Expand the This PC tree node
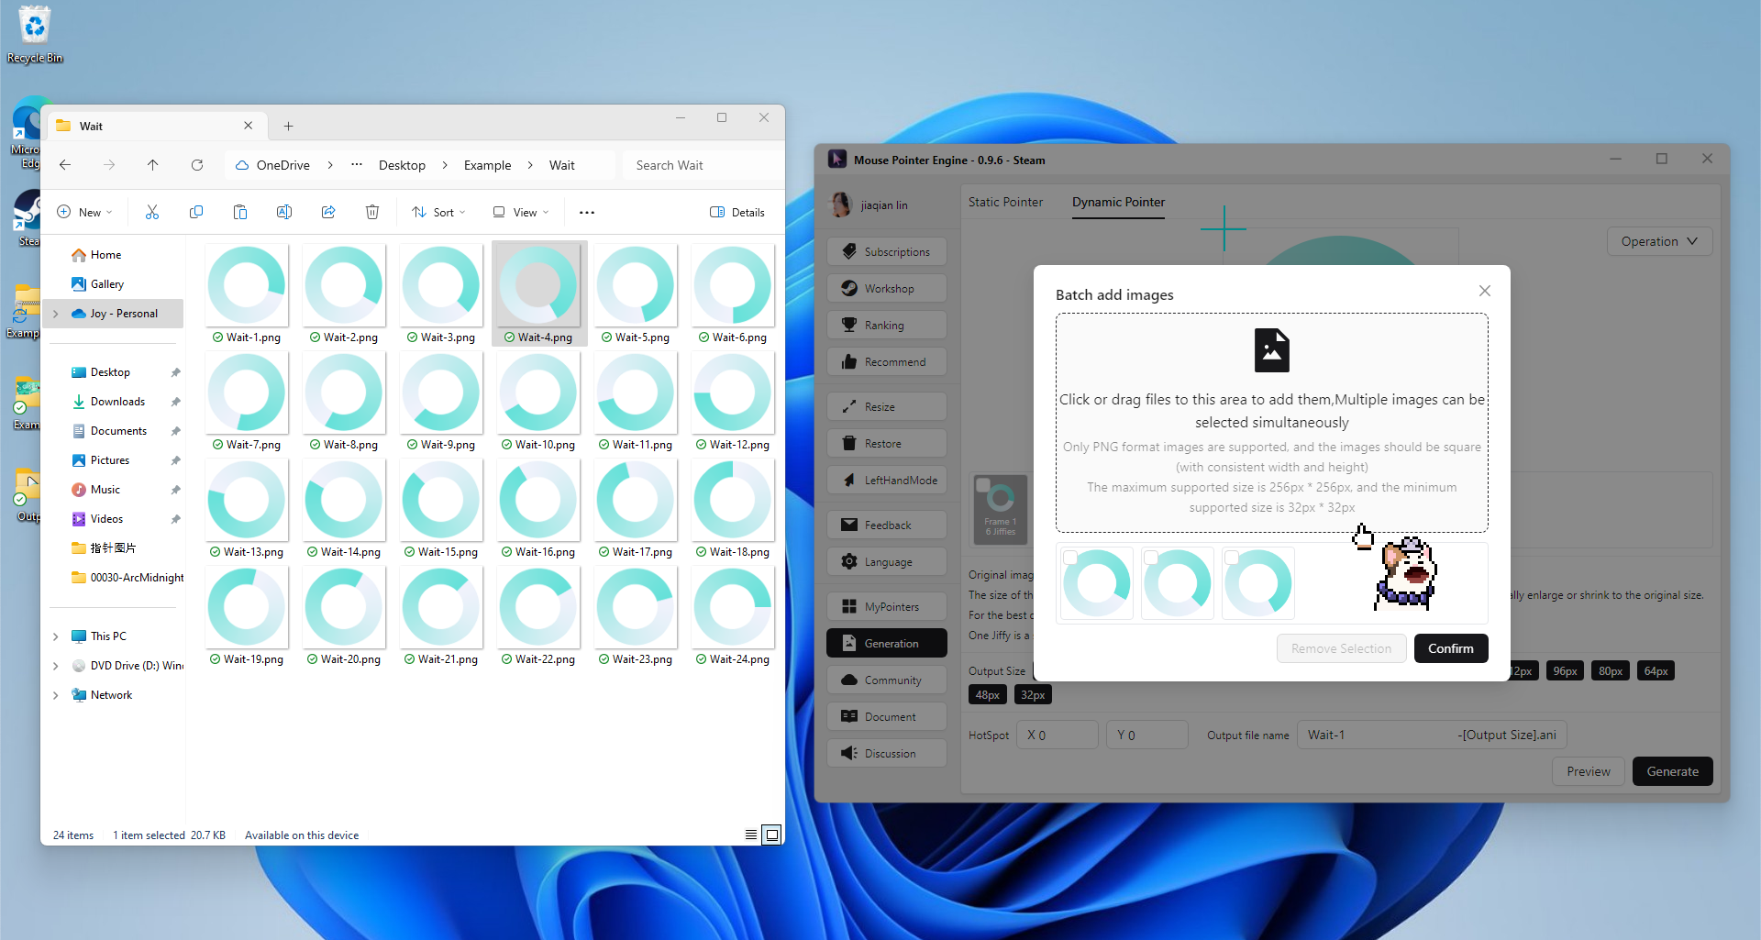This screenshot has width=1761, height=940. [x=56, y=636]
